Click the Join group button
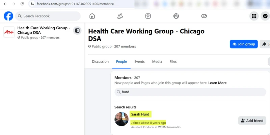 click(x=244, y=44)
